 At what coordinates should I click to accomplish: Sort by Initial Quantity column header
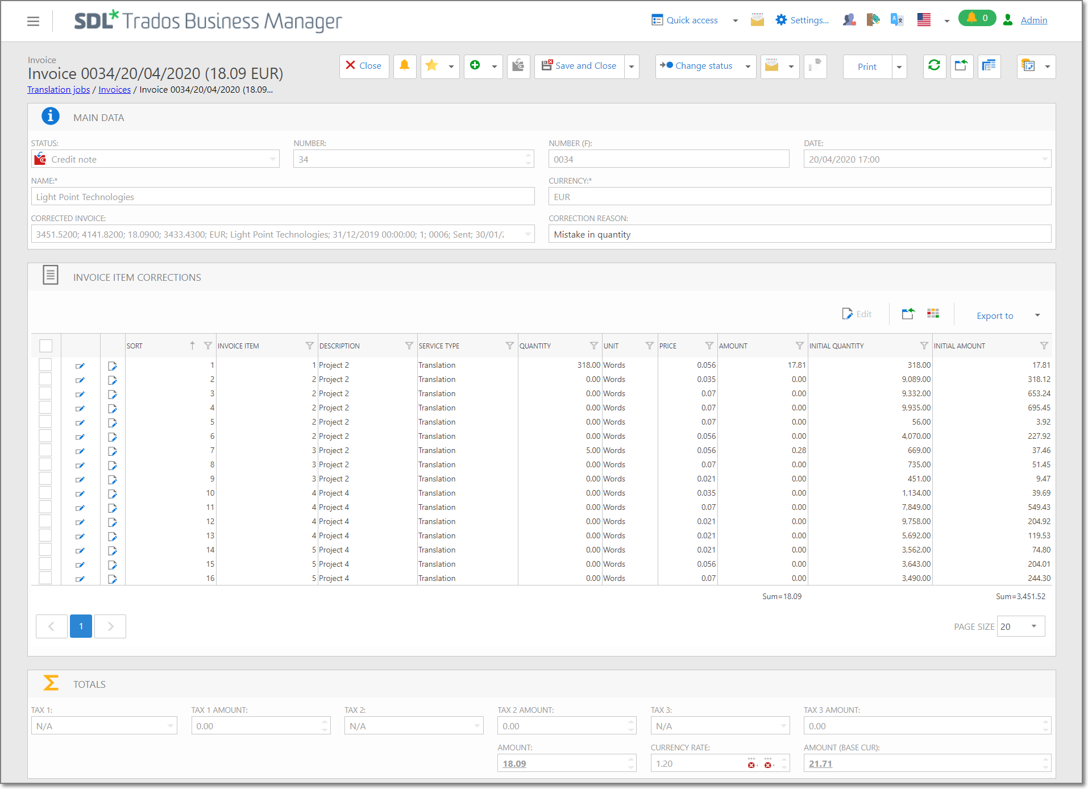[x=836, y=346]
